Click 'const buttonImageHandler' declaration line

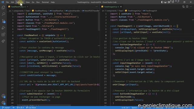click(133, 45)
